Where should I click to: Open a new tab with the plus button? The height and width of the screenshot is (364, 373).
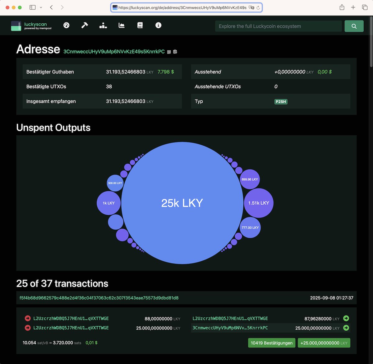pyautogui.click(x=353, y=7)
